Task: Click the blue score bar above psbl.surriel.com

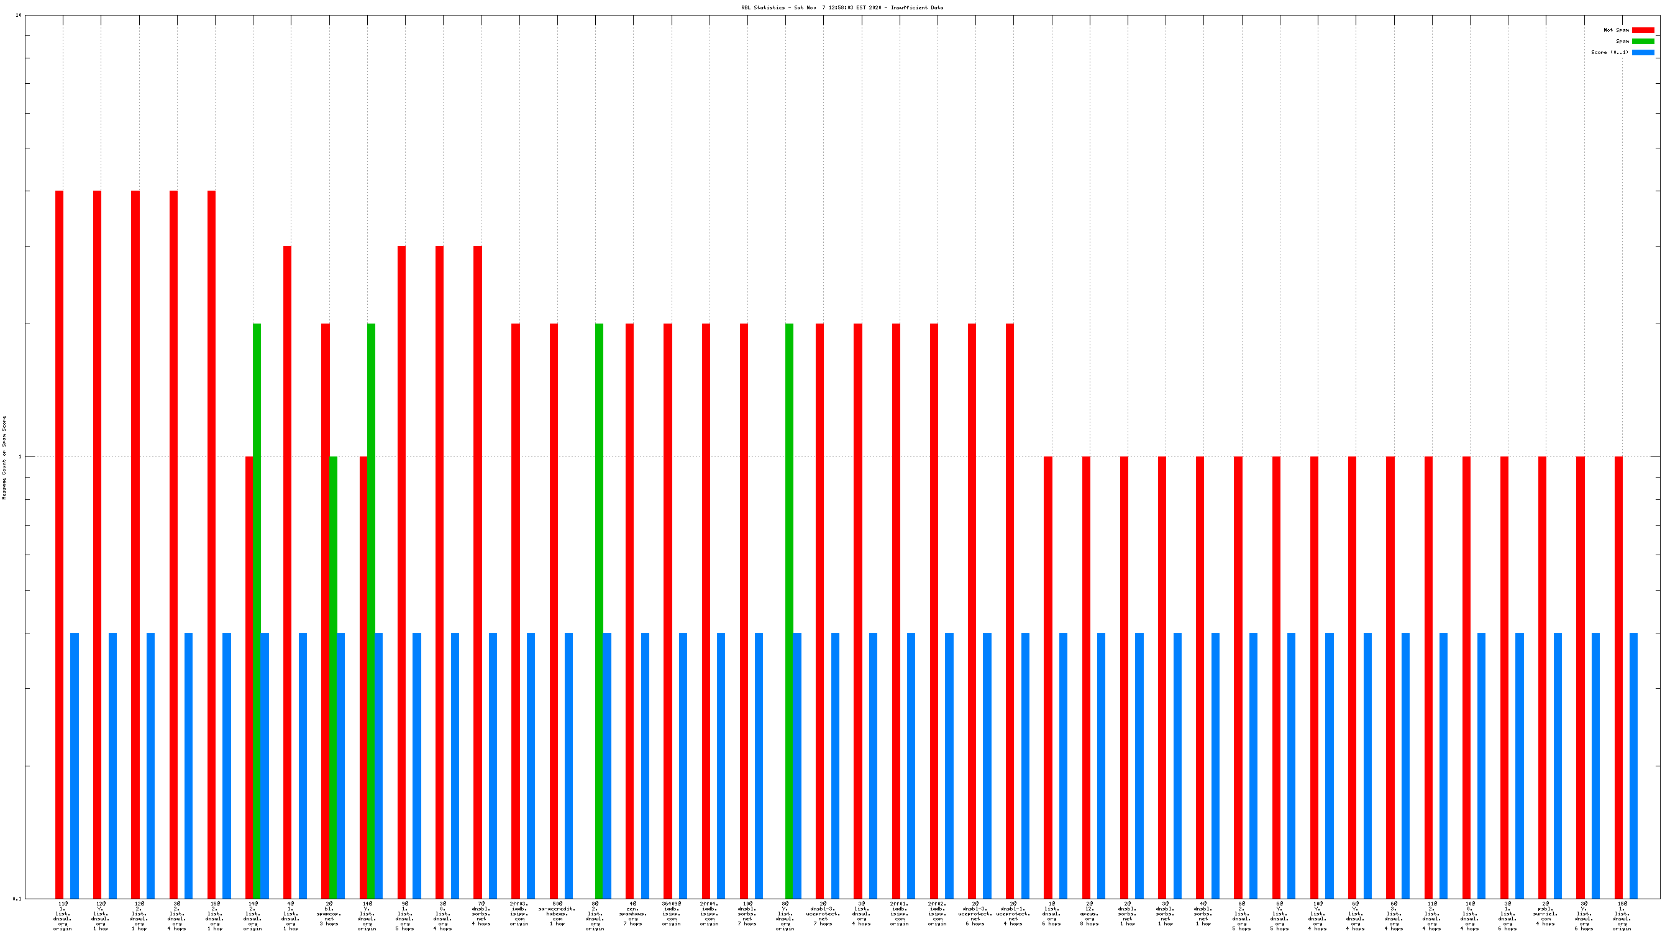Action: [x=1557, y=764]
